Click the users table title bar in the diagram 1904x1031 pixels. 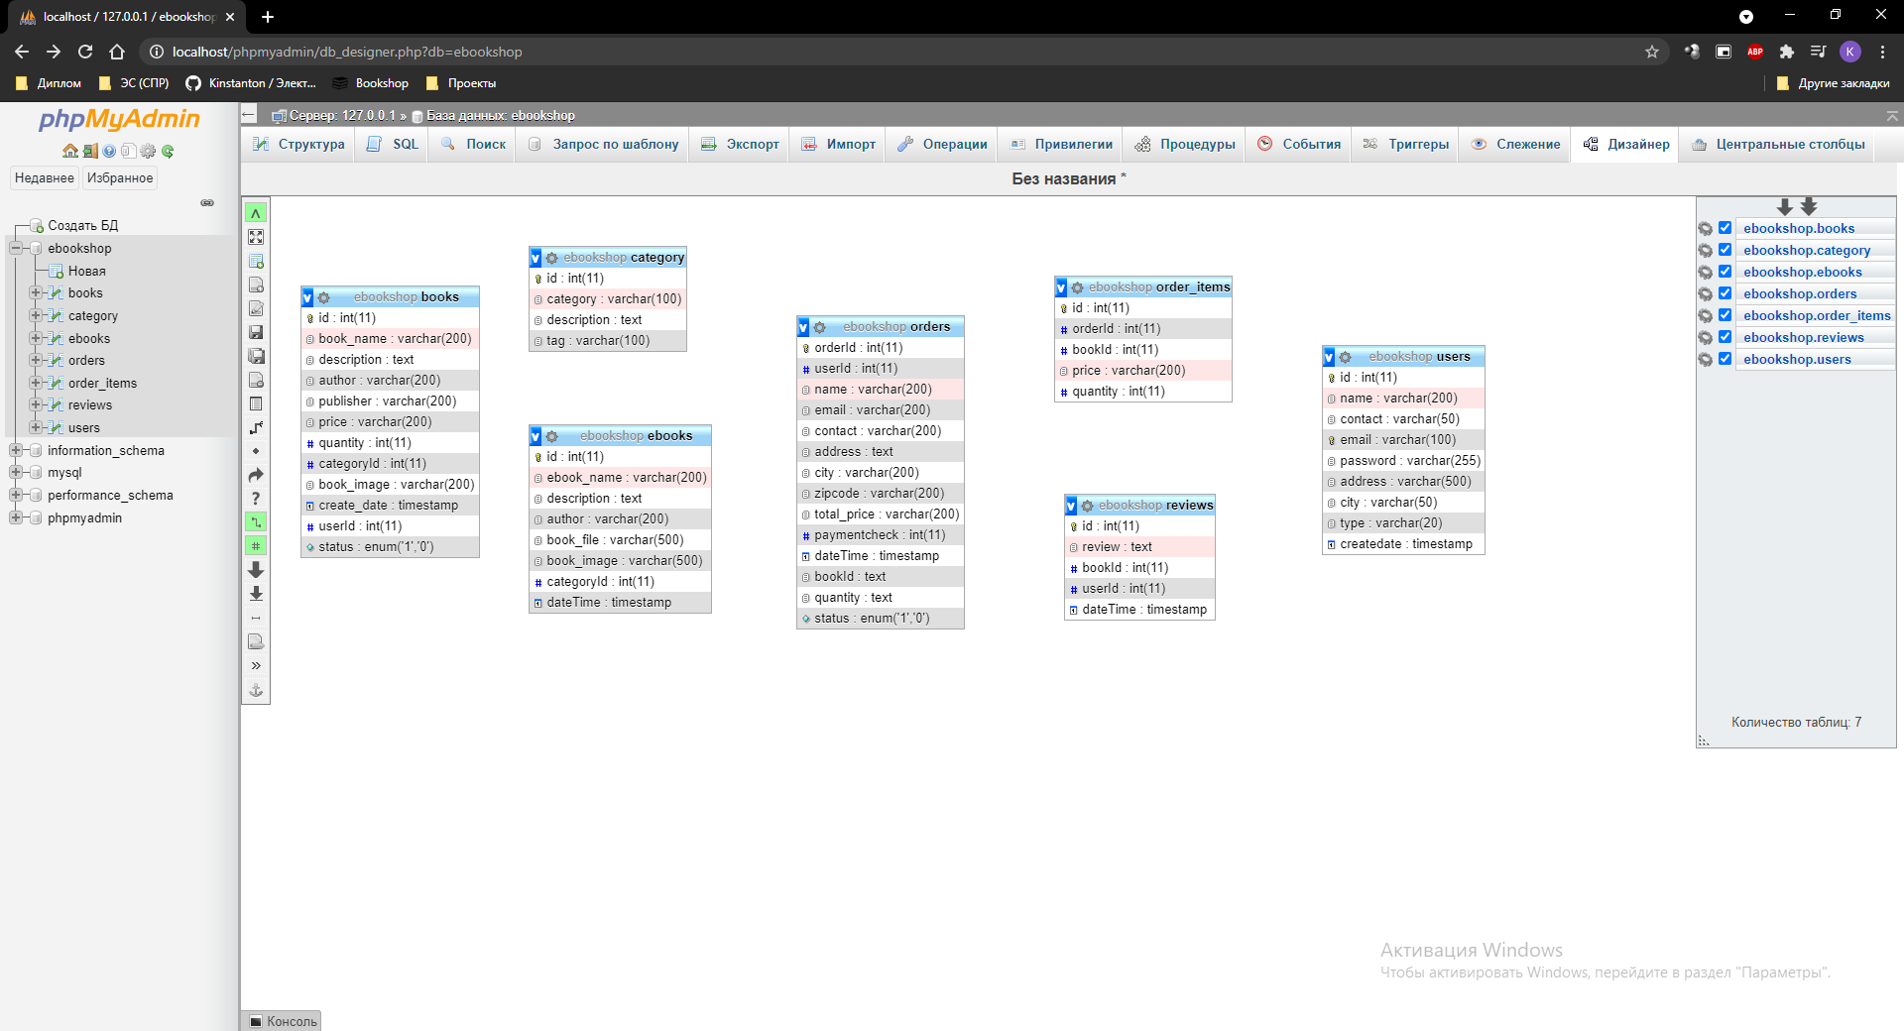pos(1418,357)
